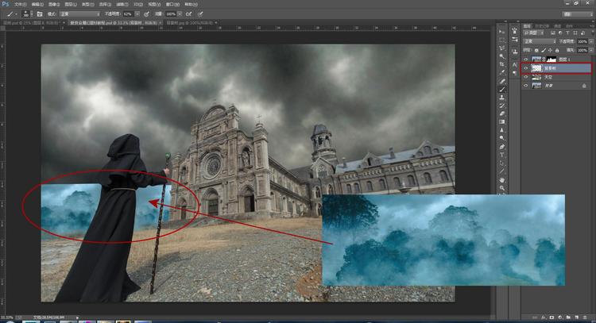This screenshot has width=596, height=323.
Task: Toggle pressure for size button
Action: [x=200, y=14]
